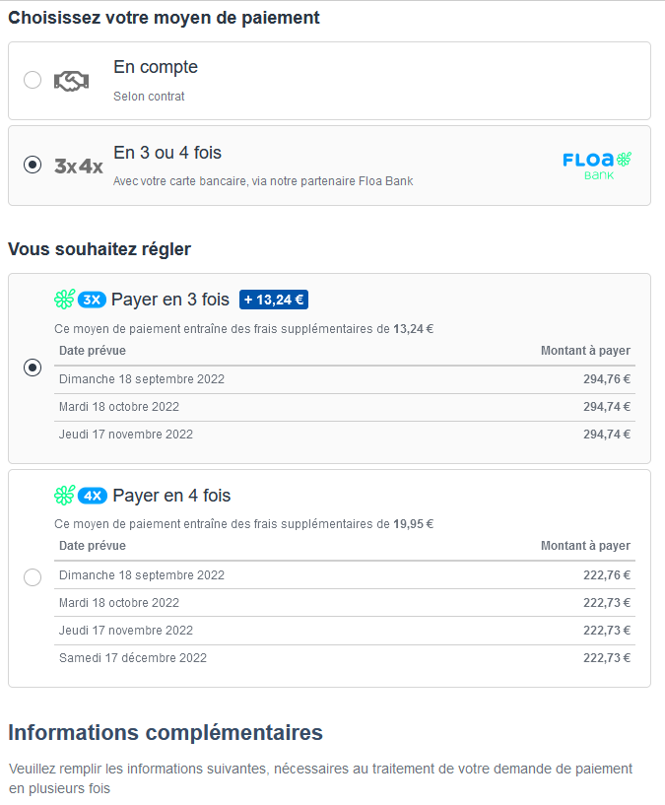Click the Samedi 17 décembre 2022 installment row

345,658
